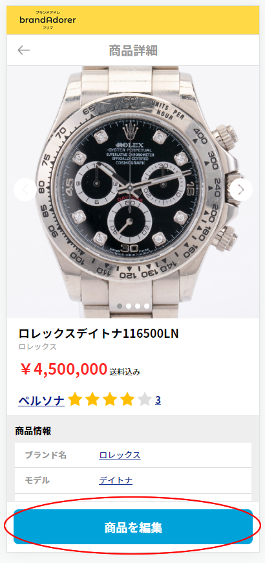This screenshot has width=265, height=563.
Task: Advance to the next watch photo
Action: point(241,190)
